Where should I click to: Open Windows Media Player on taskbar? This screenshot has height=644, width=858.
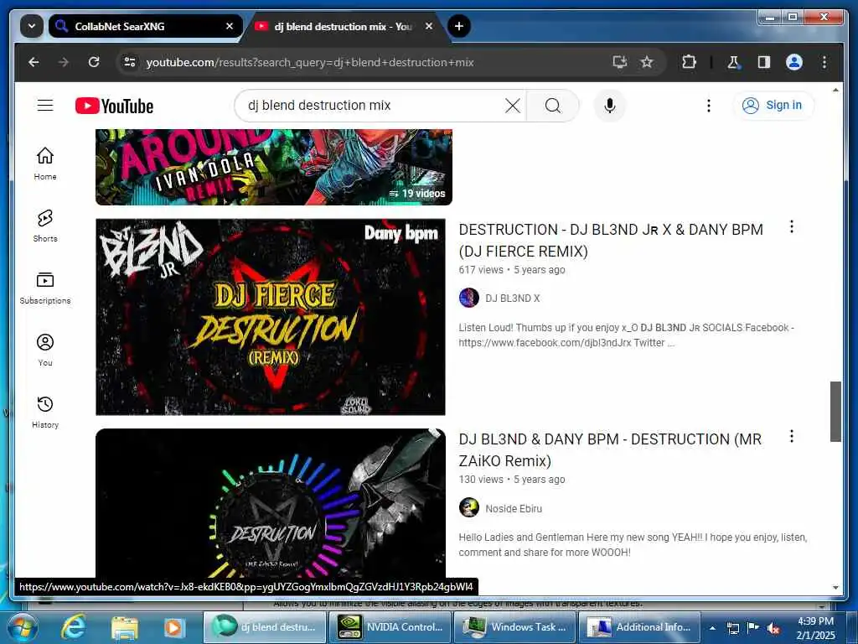[x=174, y=627]
